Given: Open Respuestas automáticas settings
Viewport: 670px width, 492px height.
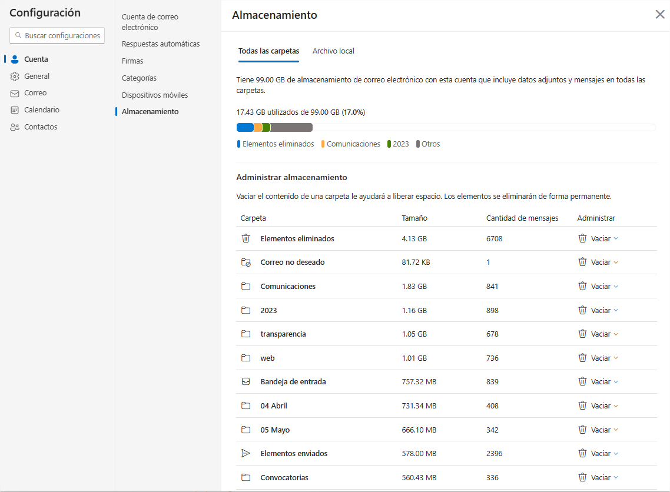Looking at the screenshot, I should point(161,44).
